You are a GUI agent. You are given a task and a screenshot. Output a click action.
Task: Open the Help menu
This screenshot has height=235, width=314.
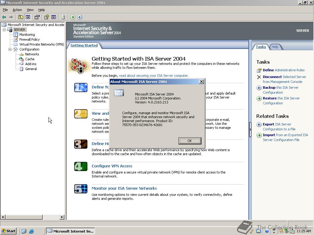pos(41,10)
